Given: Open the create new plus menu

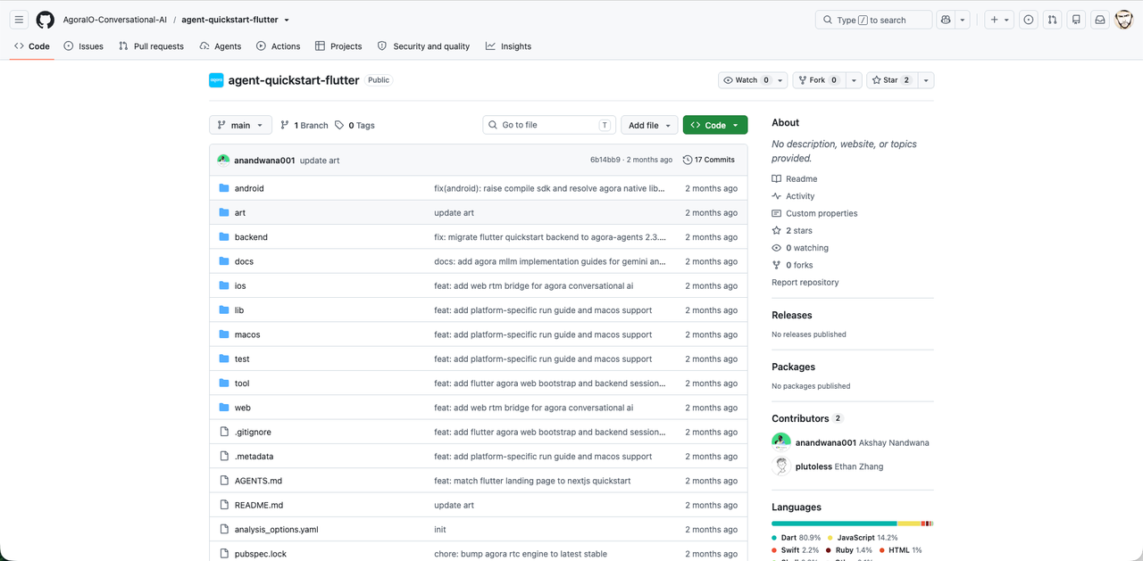Looking at the screenshot, I should click(x=999, y=20).
